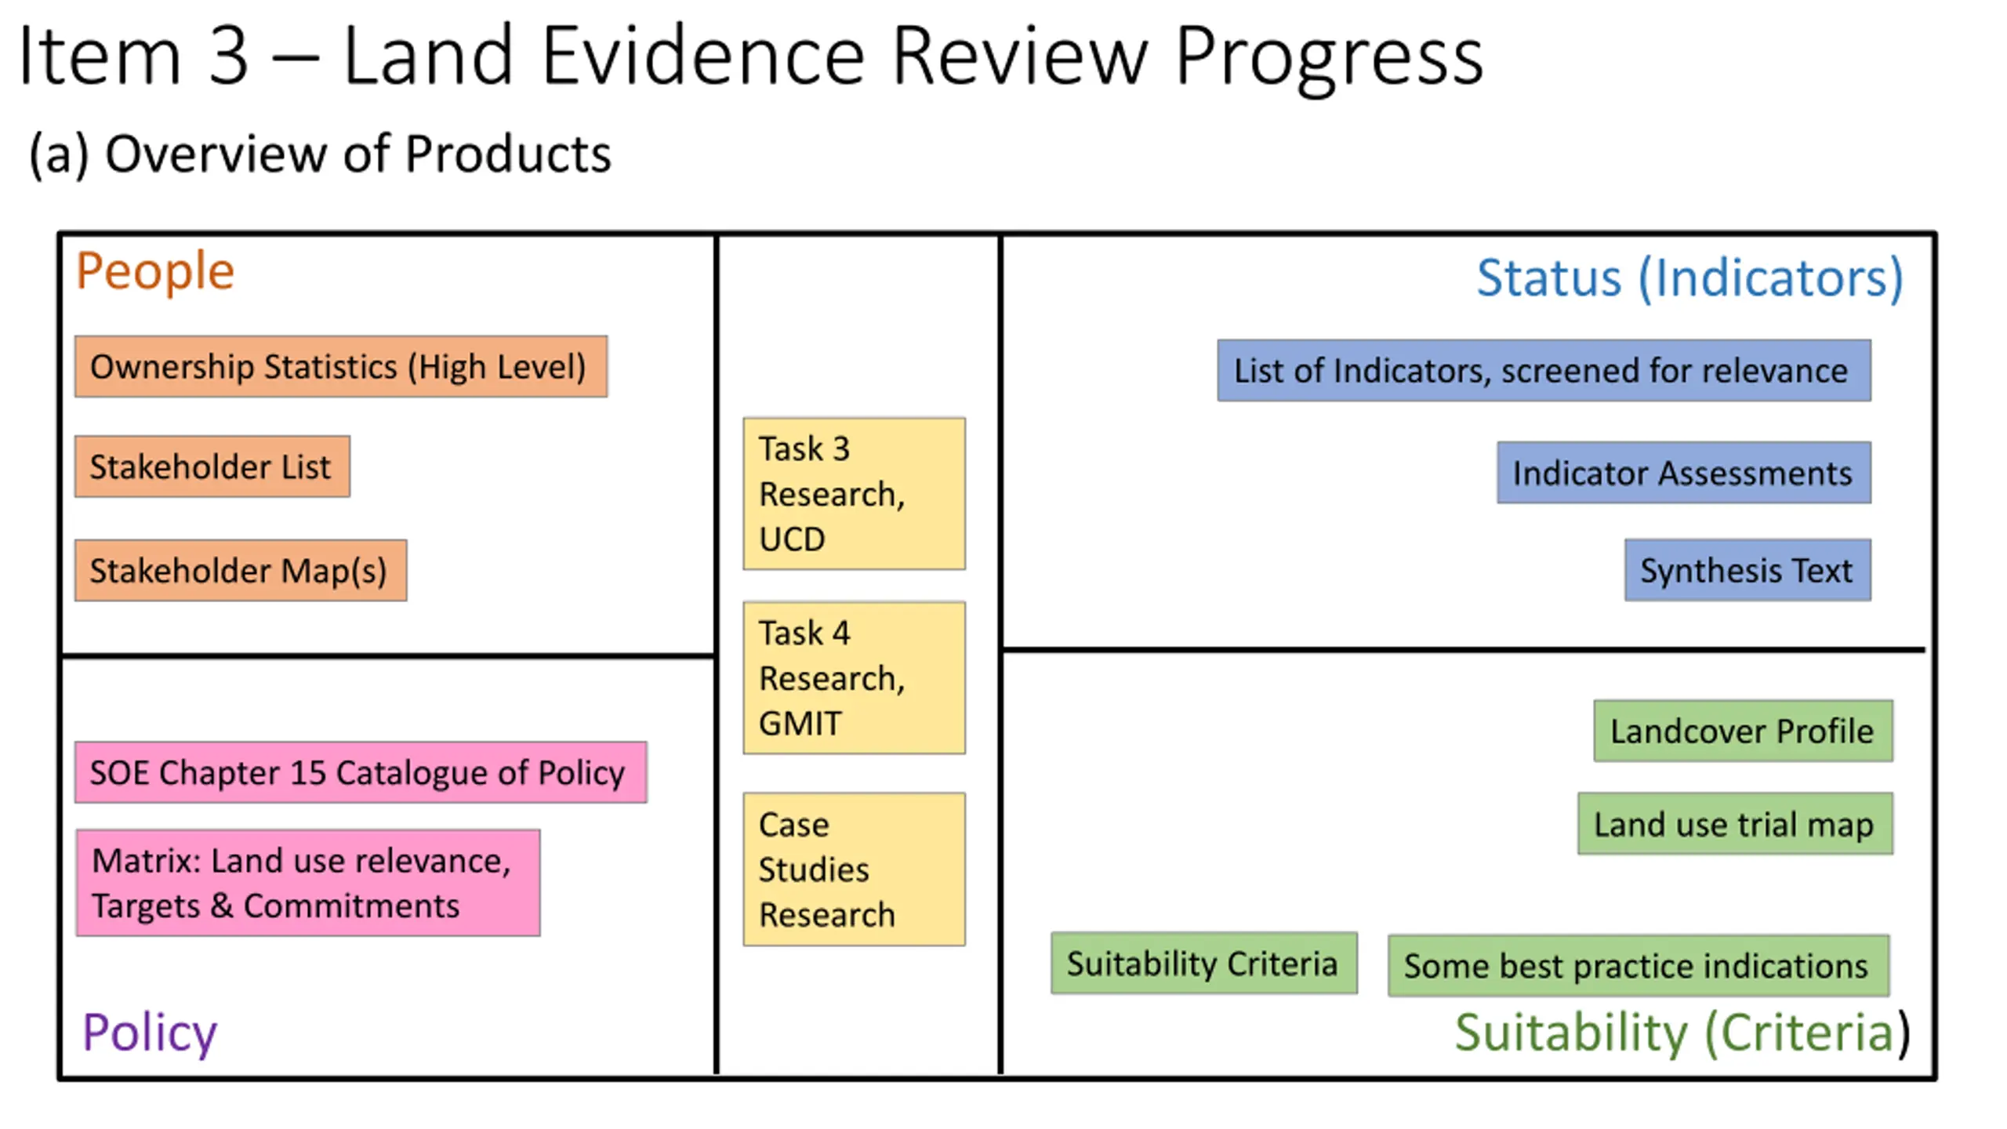The height and width of the screenshot is (1129, 2007).
Task: Click List of Indicators, screened for relevance
Action: coord(1543,371)
